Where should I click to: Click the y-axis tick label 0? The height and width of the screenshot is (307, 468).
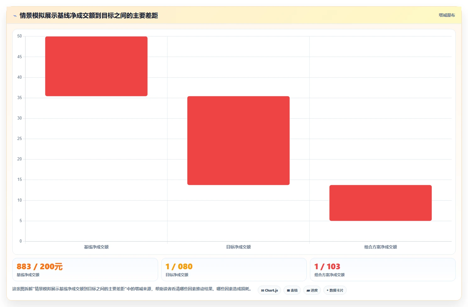[x=21, y=241]
